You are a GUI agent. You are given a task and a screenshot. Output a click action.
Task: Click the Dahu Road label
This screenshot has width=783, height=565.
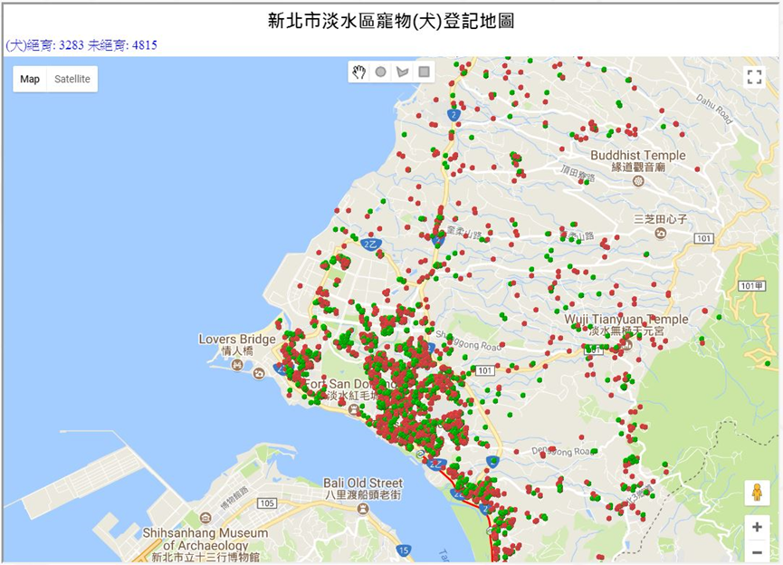(714, 109)
